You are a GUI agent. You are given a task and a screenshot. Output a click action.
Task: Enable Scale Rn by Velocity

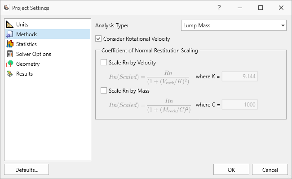pos(104,62)
